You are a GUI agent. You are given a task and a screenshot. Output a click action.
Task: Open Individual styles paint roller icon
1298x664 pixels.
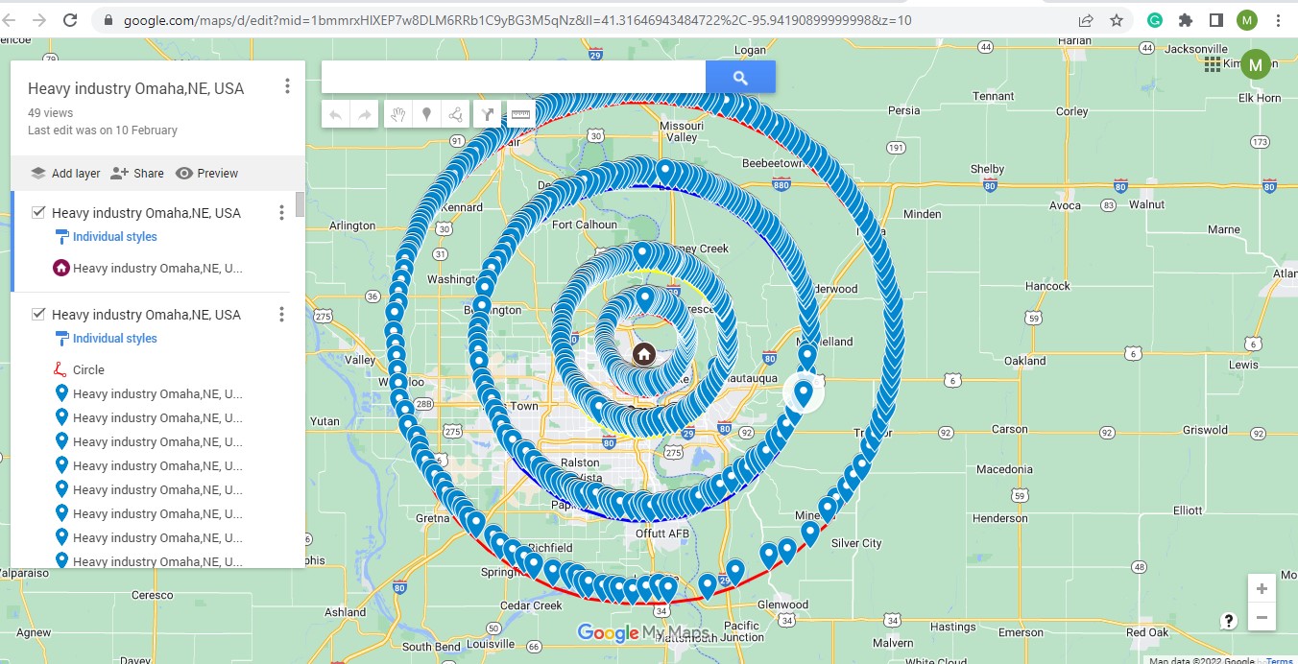click(x=60, y=236)
